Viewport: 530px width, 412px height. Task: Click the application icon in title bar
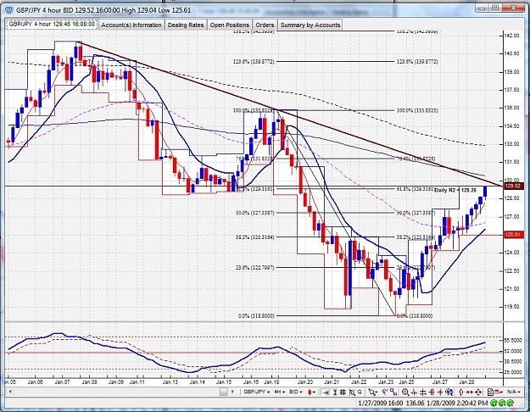[x=9, y=10]
